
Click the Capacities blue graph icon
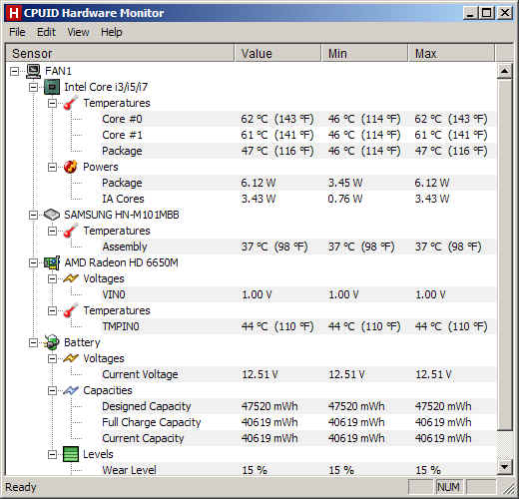tap(71, 390)
